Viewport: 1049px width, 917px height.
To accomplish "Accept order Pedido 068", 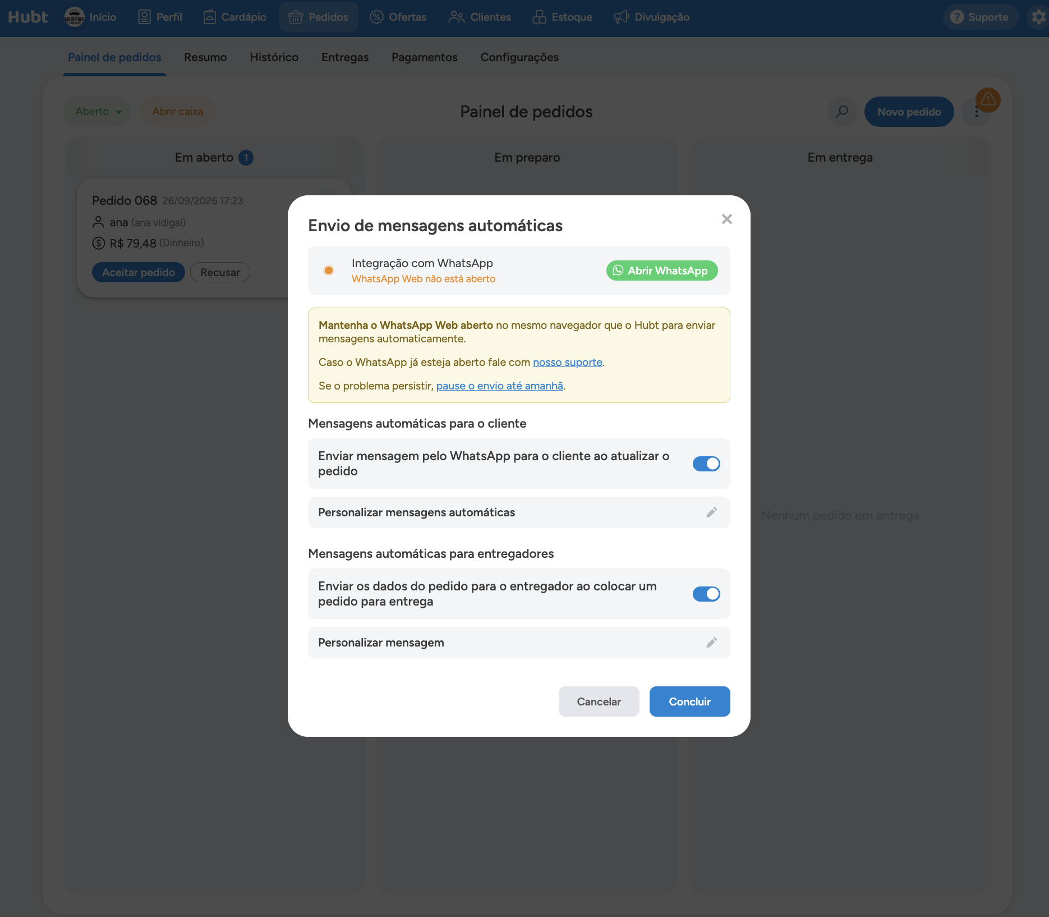I will coord(138,272).
